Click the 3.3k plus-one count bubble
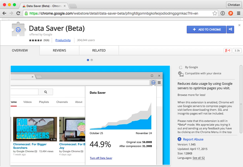Viewport: 243px width, 167px height. coord(237,51)
